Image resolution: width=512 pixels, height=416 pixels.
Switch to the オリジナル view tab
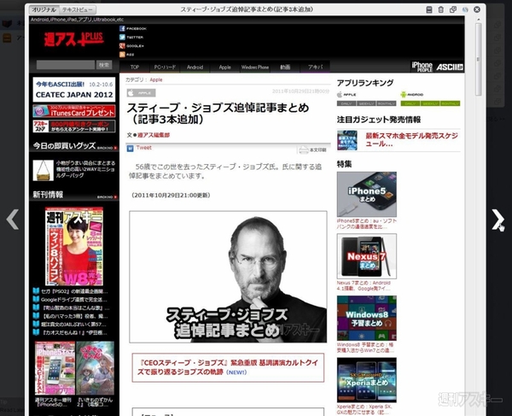(x=44, y=9)
